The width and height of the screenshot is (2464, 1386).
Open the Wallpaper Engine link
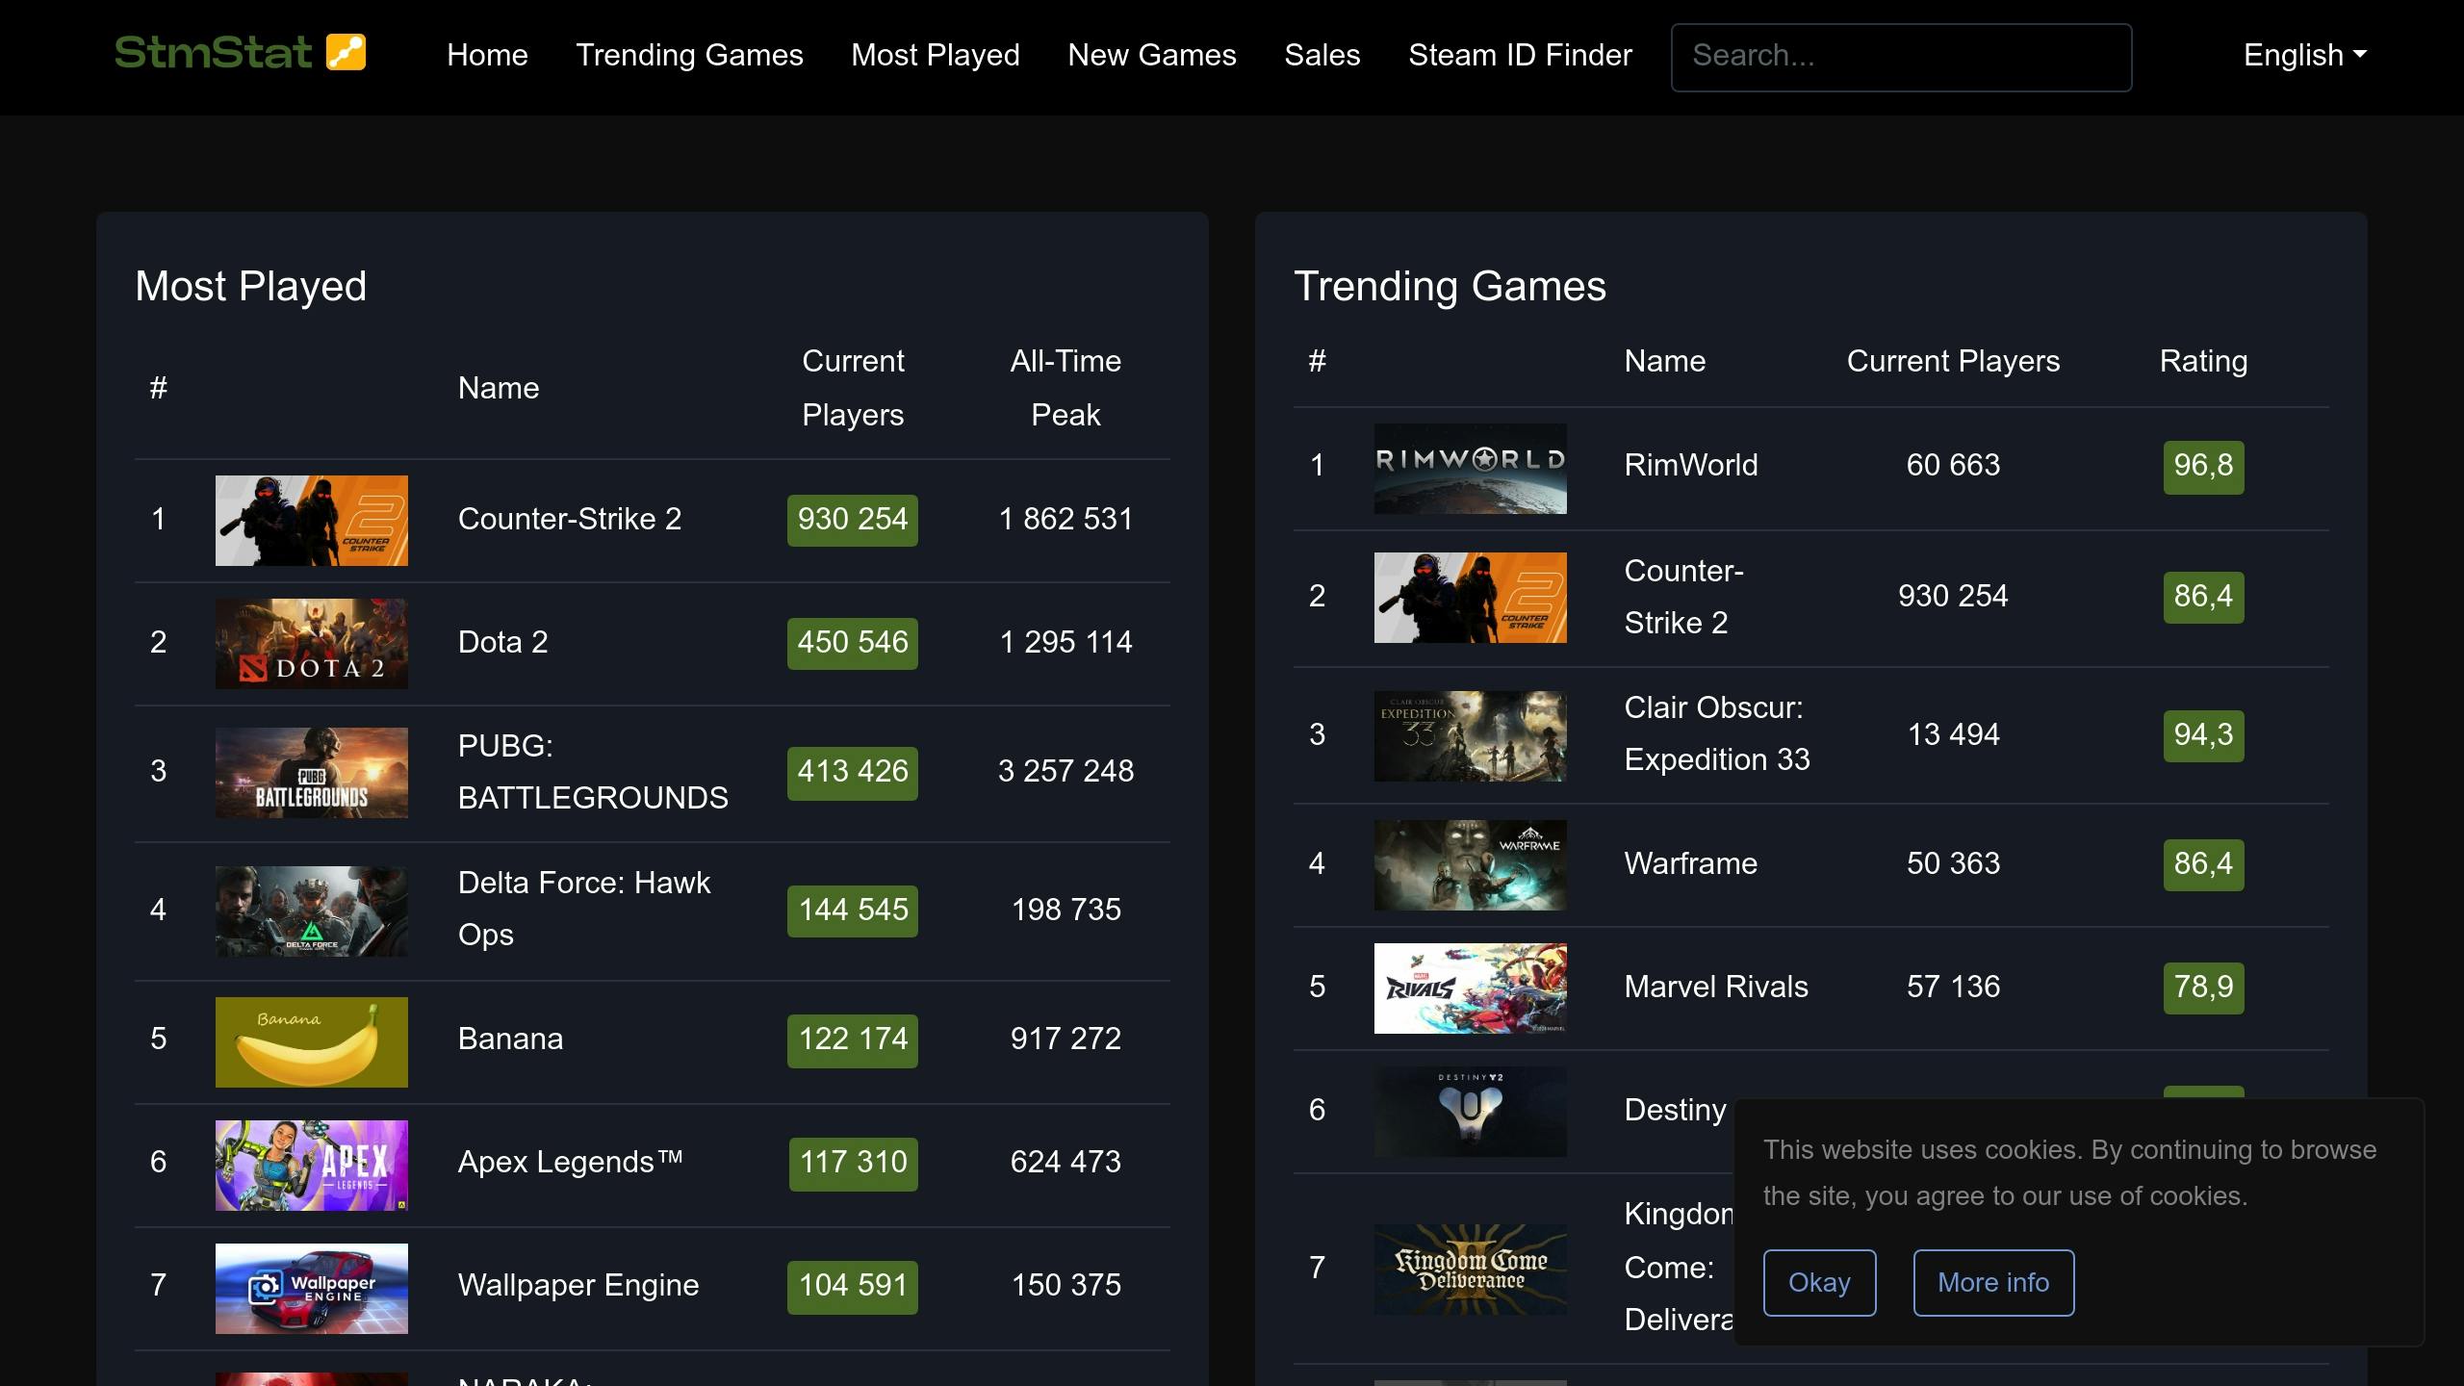578,1285
